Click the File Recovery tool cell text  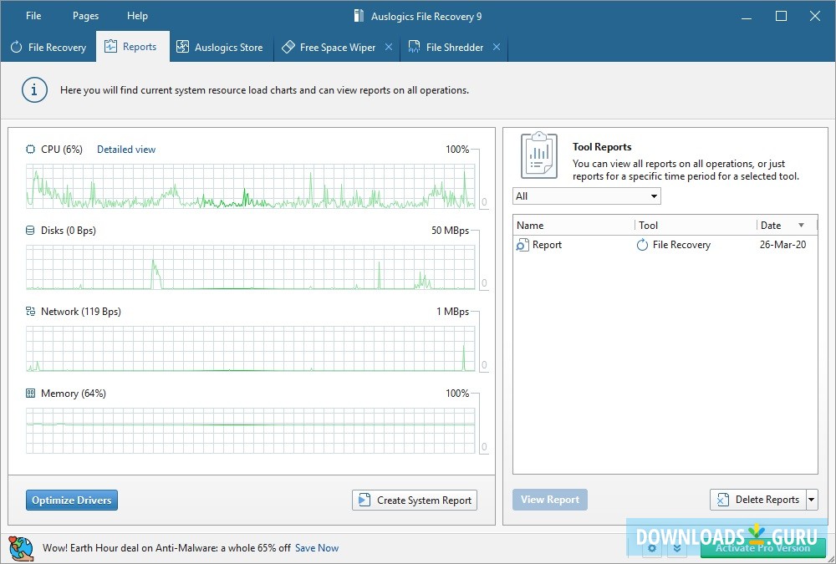coord(681,245)
